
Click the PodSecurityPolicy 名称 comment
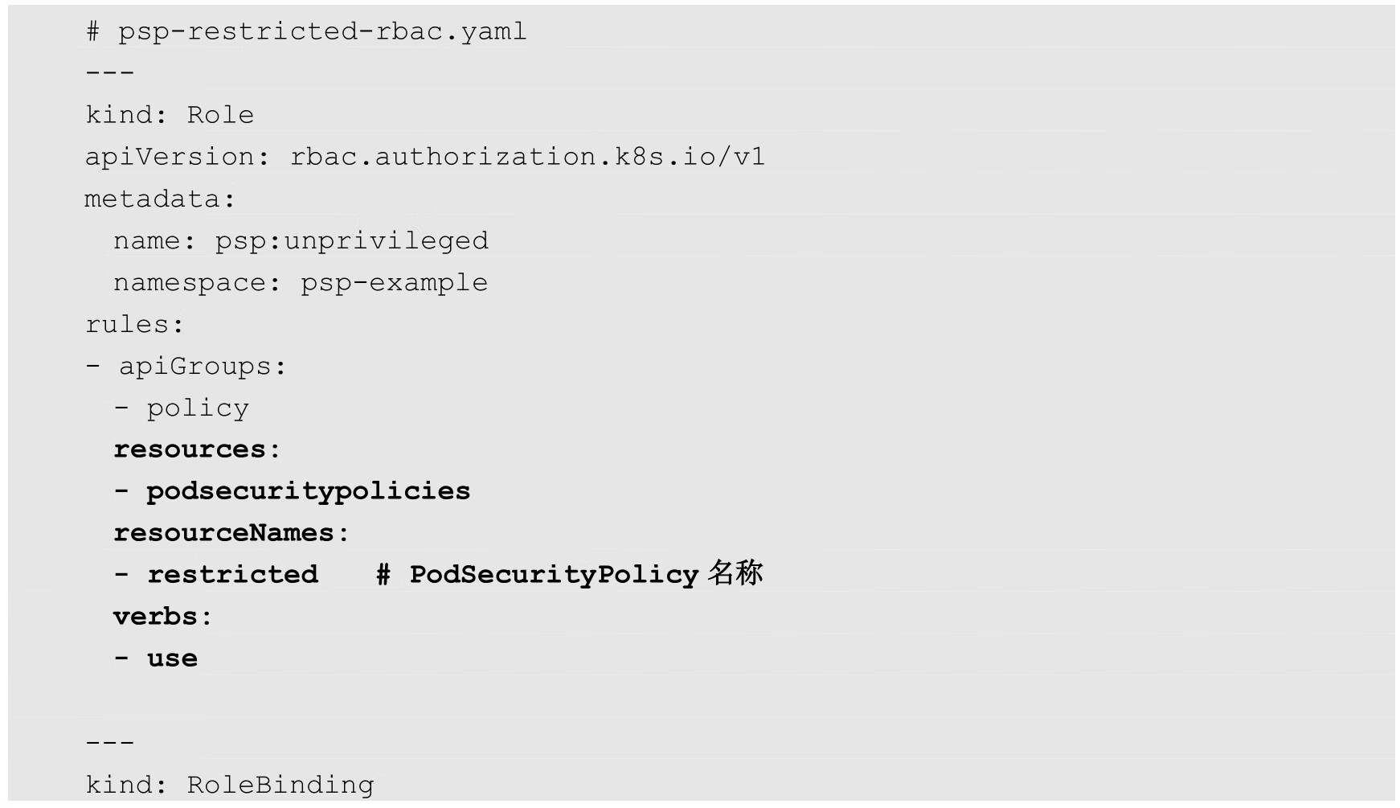point(570,575)
